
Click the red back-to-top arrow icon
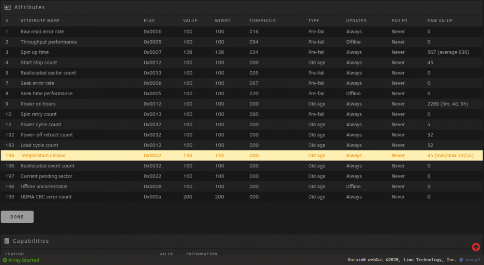(476, 247)
